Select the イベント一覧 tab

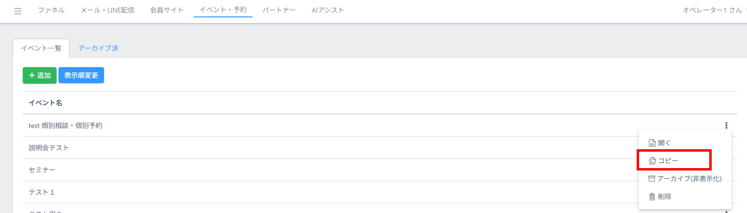tap(41, 48)
